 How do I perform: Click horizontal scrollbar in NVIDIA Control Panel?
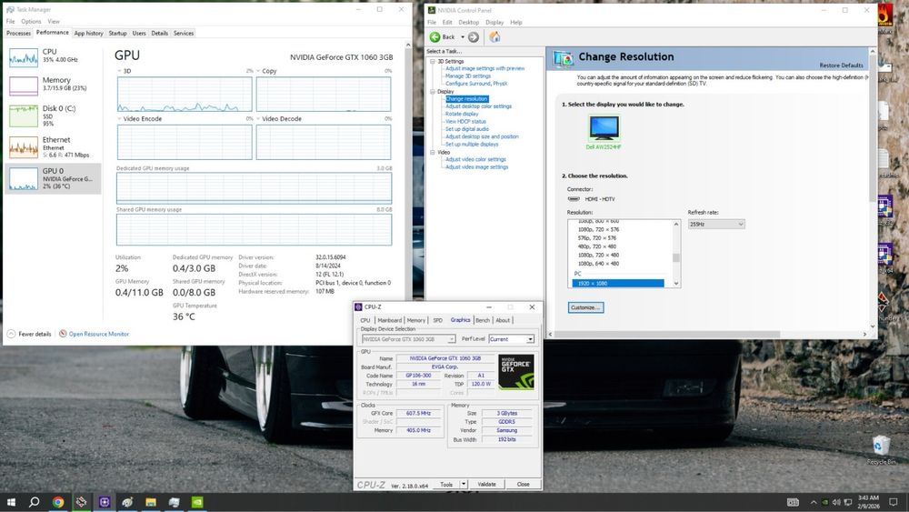tap(667, 335)
